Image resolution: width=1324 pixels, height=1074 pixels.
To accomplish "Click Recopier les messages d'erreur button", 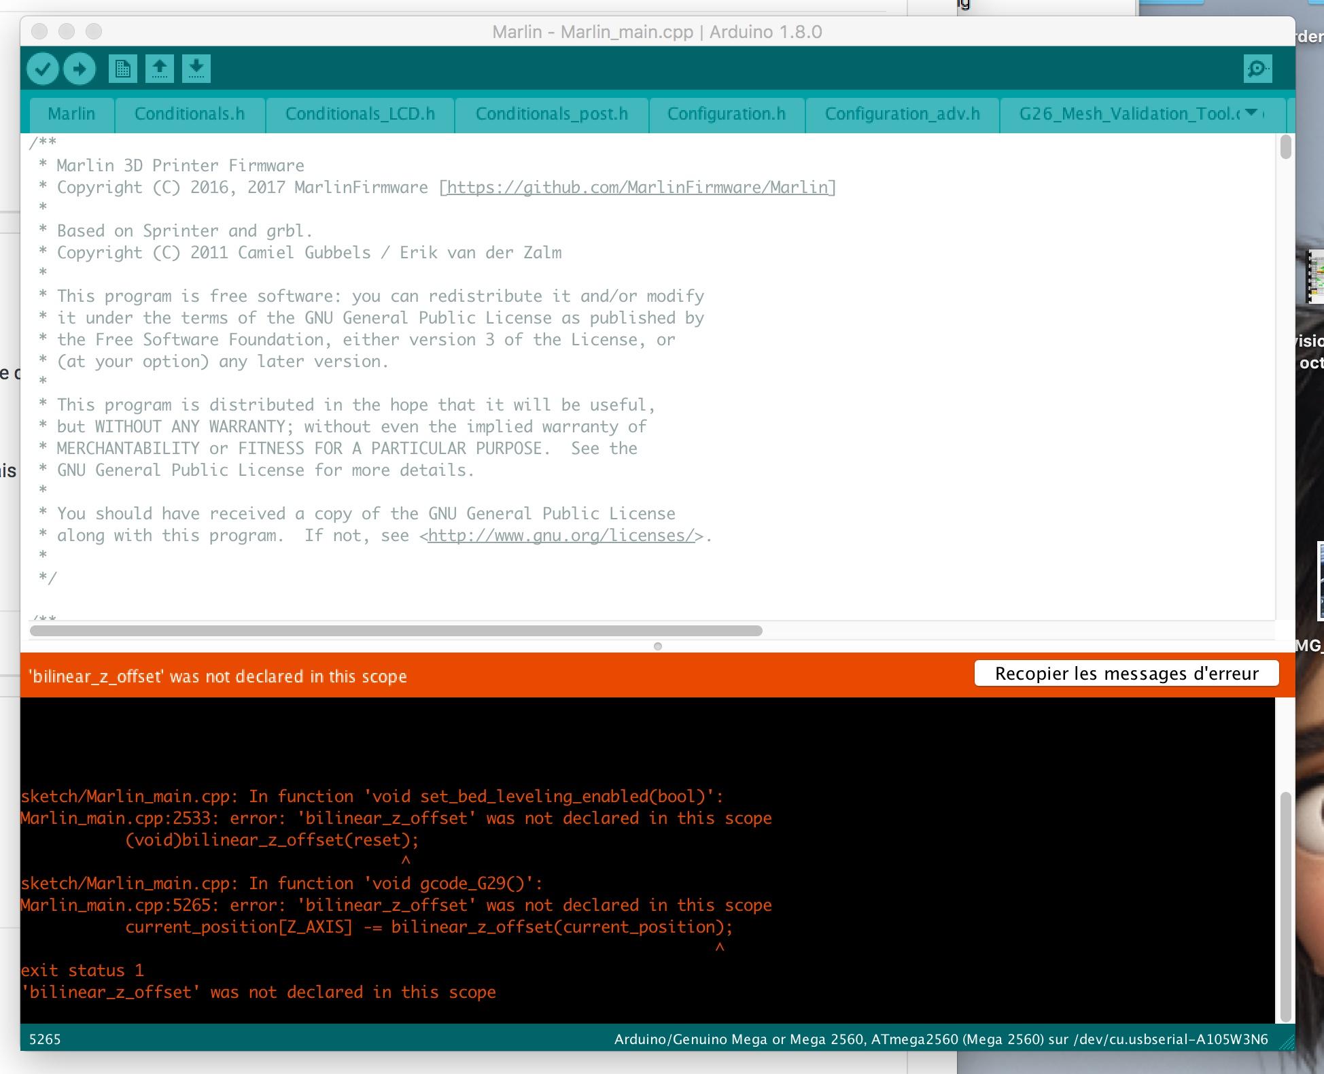I will [1126, 674].
